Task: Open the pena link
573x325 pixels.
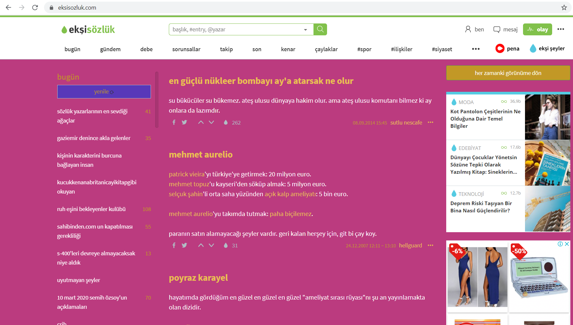Action: (507, 49)
